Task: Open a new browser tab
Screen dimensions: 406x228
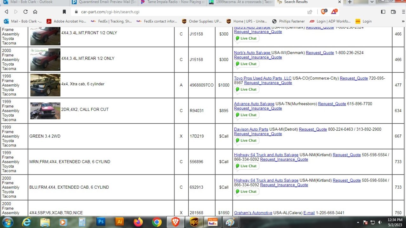Action: (x=350, y=2)
